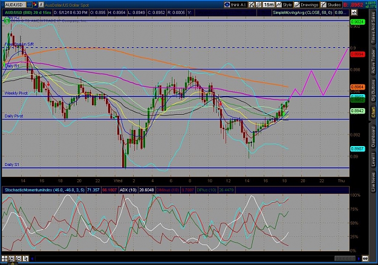Open the Style menu

pyautogui.click(x=284, y=5)
